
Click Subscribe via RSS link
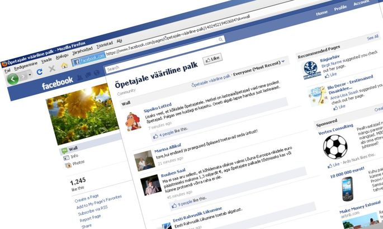pos(93,210)
